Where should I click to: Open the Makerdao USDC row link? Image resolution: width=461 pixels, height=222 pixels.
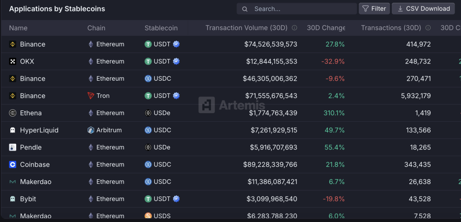pos(35,182)
